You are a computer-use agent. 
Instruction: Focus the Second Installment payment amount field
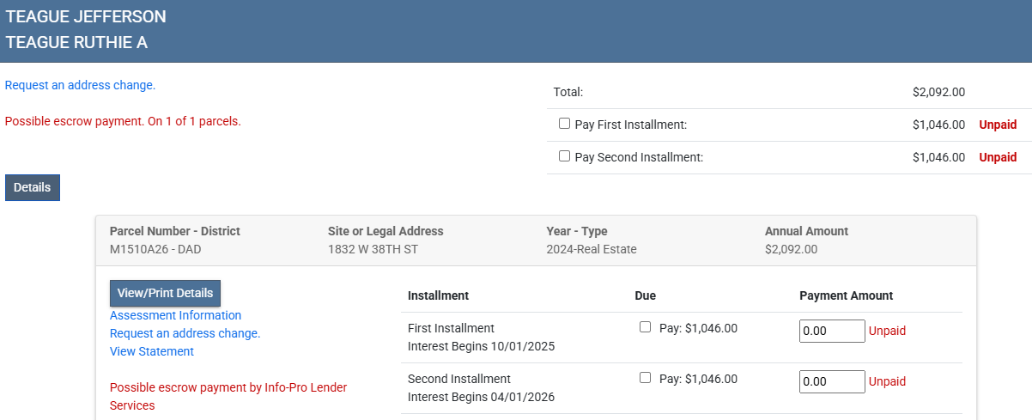(831, 381)
